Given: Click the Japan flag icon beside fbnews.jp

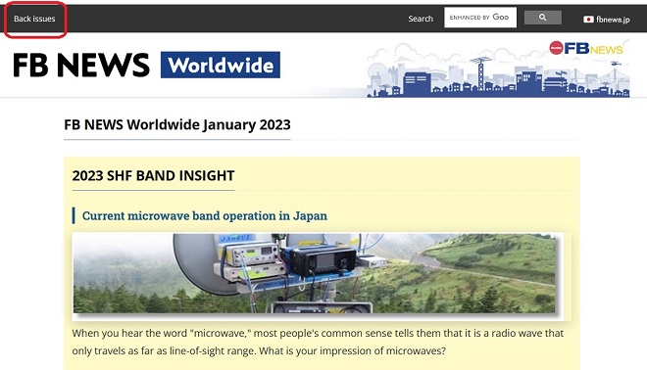Looking at the screenshot, I should 588,19.
